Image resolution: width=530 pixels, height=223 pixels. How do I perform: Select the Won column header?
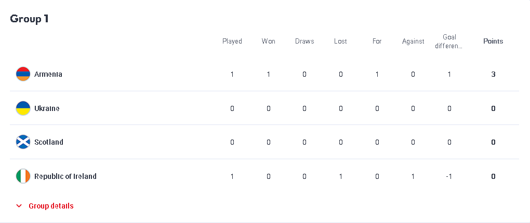click(x=269, y=41)
